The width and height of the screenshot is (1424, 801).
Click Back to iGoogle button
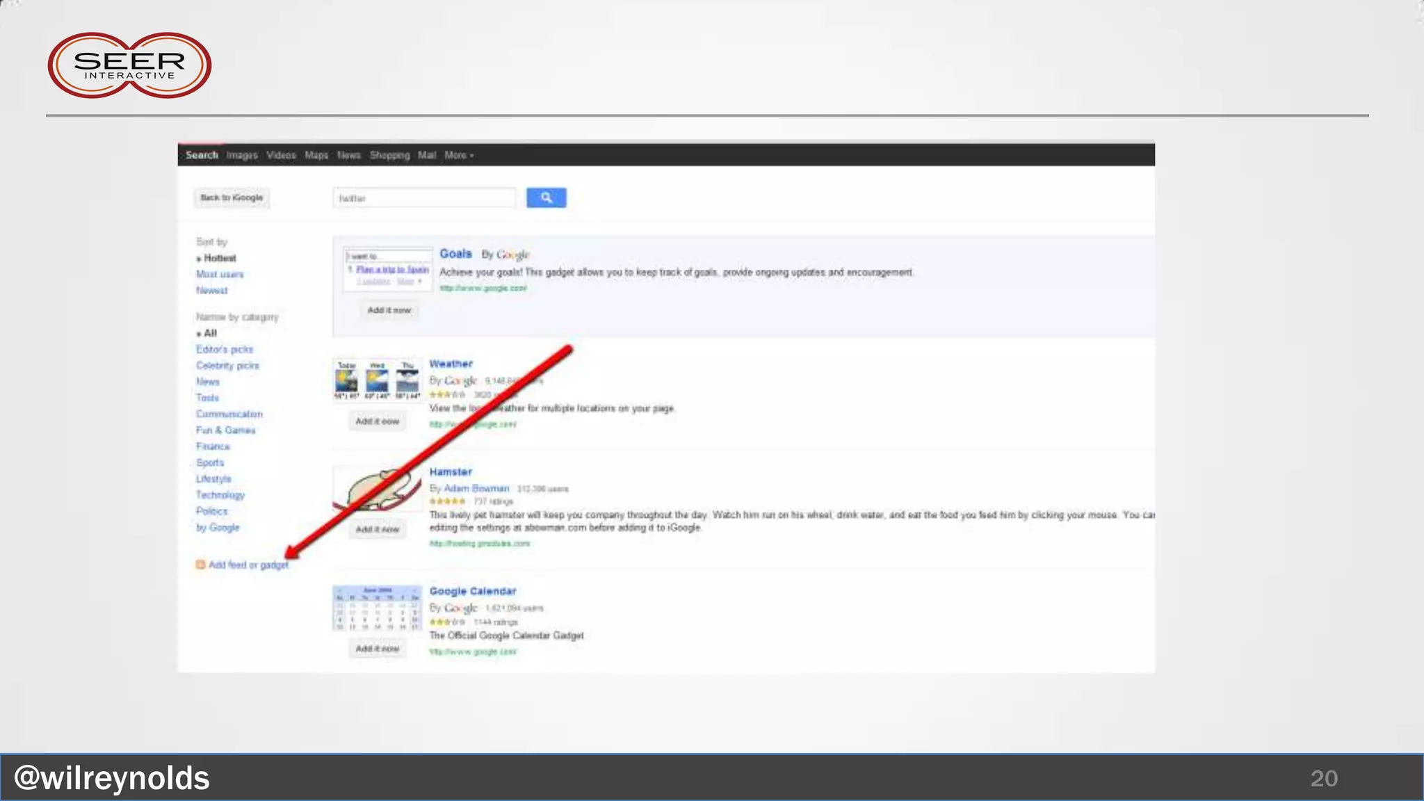pos(232,198)
